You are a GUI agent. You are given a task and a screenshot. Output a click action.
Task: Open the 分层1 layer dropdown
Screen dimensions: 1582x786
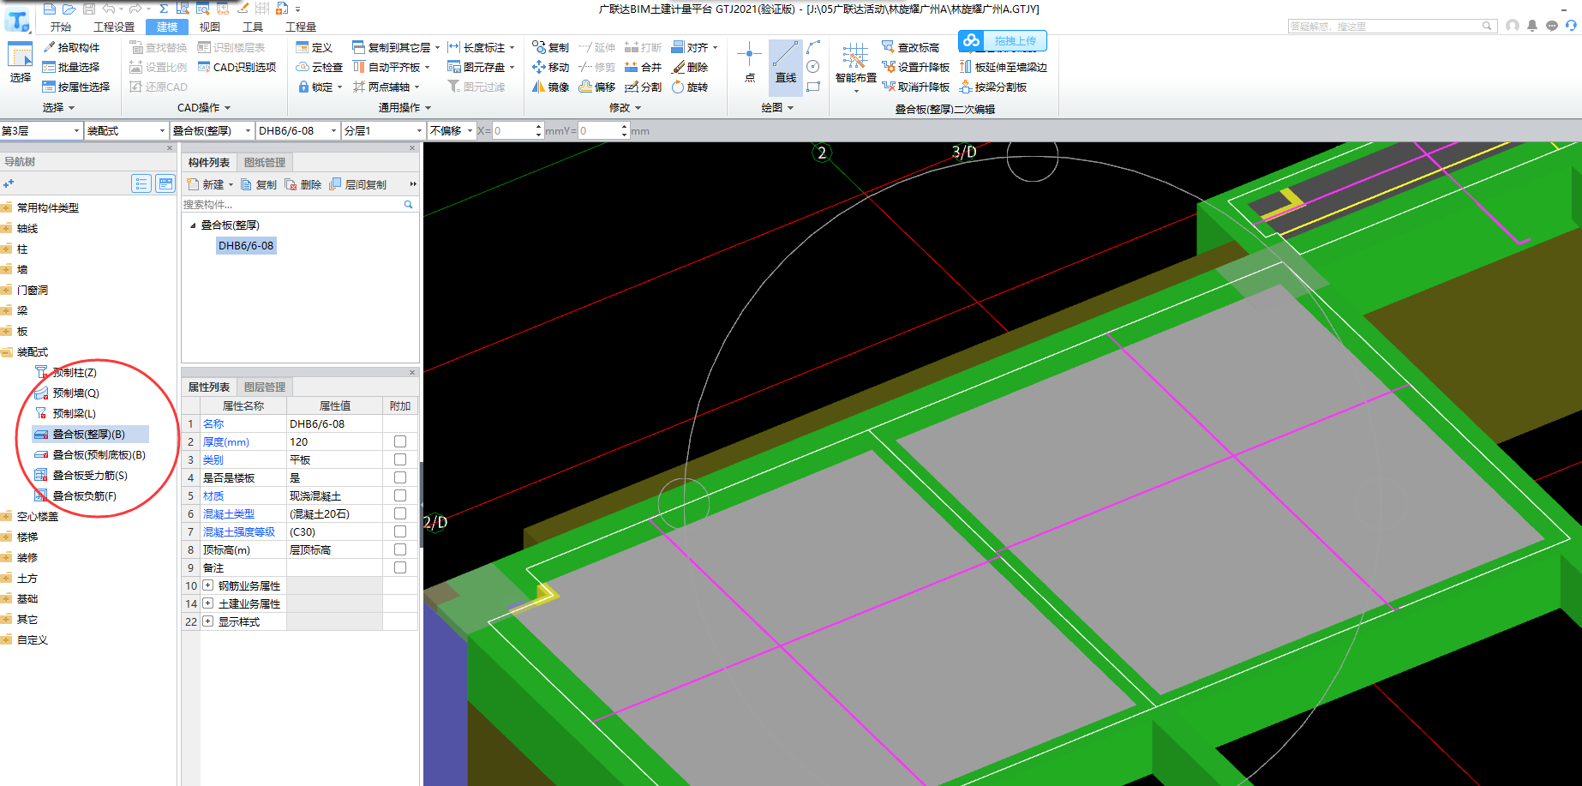click(384, 130)
